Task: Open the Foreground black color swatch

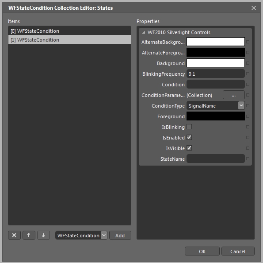Action: 216,116
